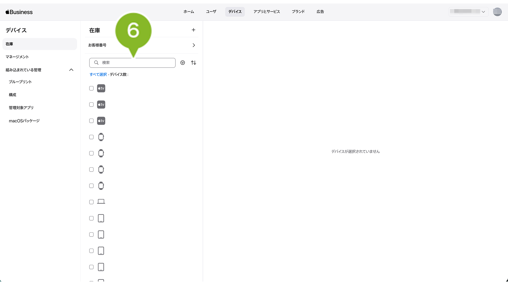508x285 pixels.
Task: Open the filter icon next to search
Action: point(183,63)
